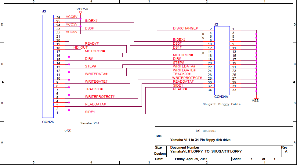This screenshot has width=297, height=165.
Task: Click the no-connect X on J2 pin 4
Action: (203, 34)
